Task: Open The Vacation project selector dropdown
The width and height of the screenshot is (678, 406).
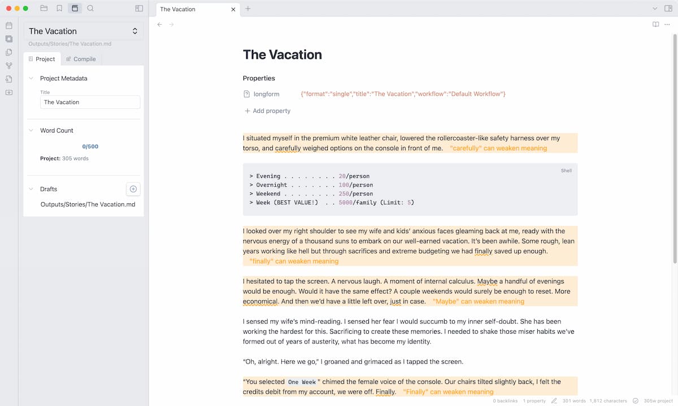Action: (84, 31)
